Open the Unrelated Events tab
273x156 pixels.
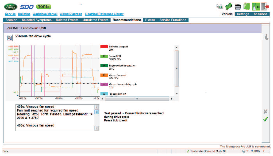click(x=95, y=20)
